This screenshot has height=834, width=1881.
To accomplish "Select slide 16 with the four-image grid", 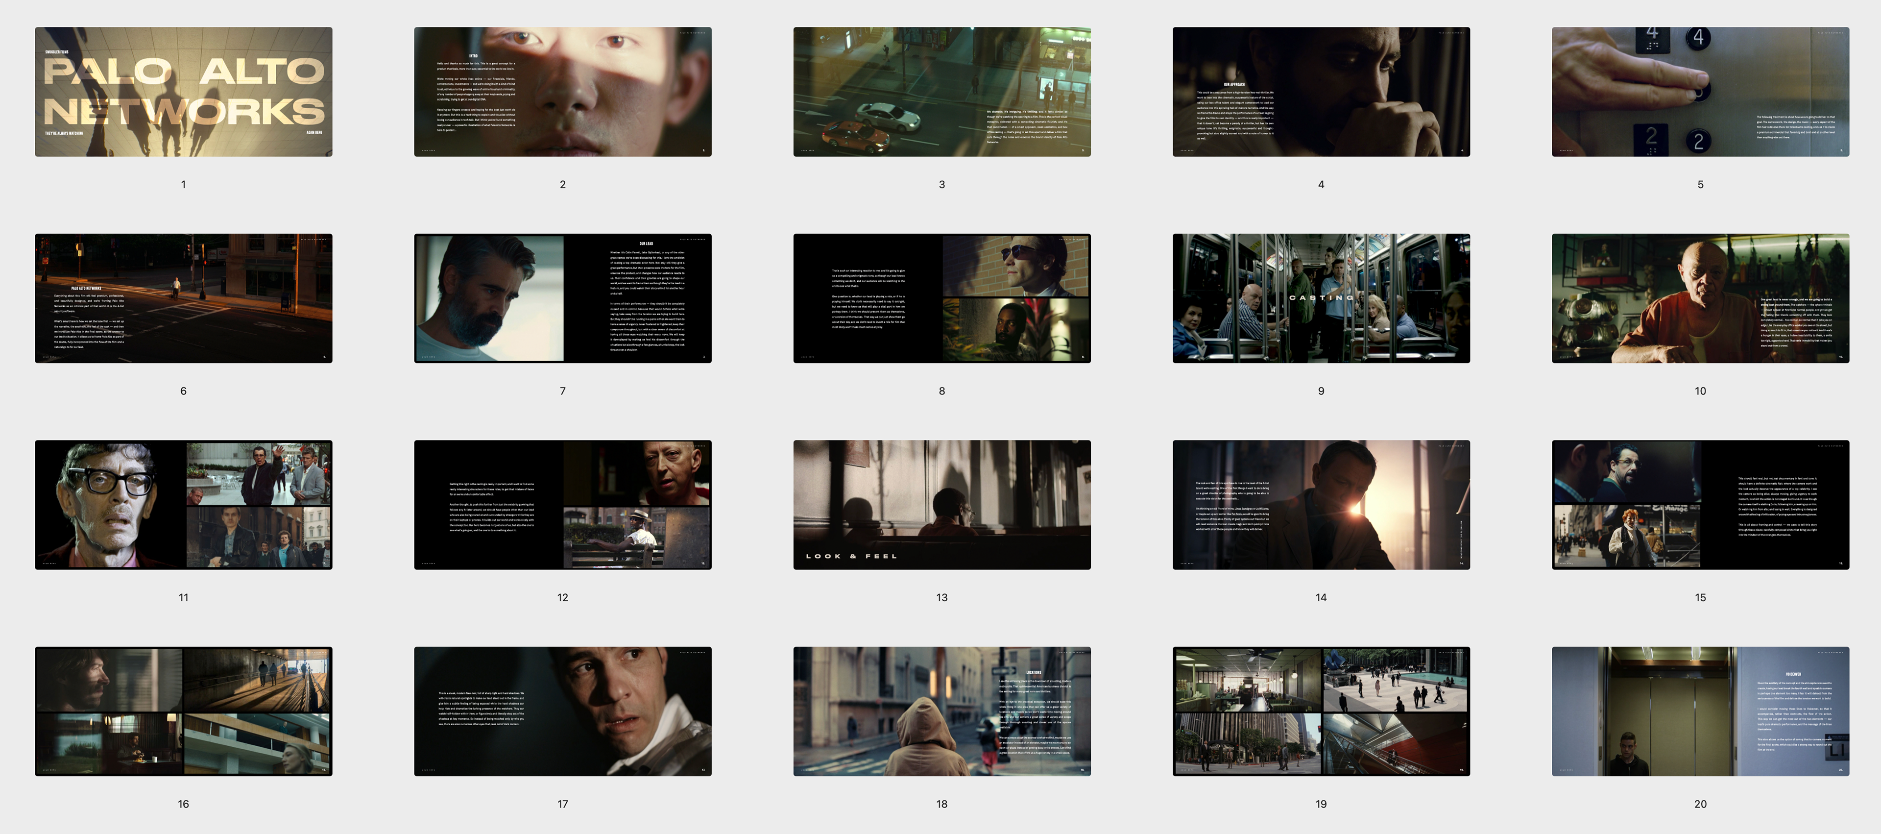I will click(x=183, y=711).
